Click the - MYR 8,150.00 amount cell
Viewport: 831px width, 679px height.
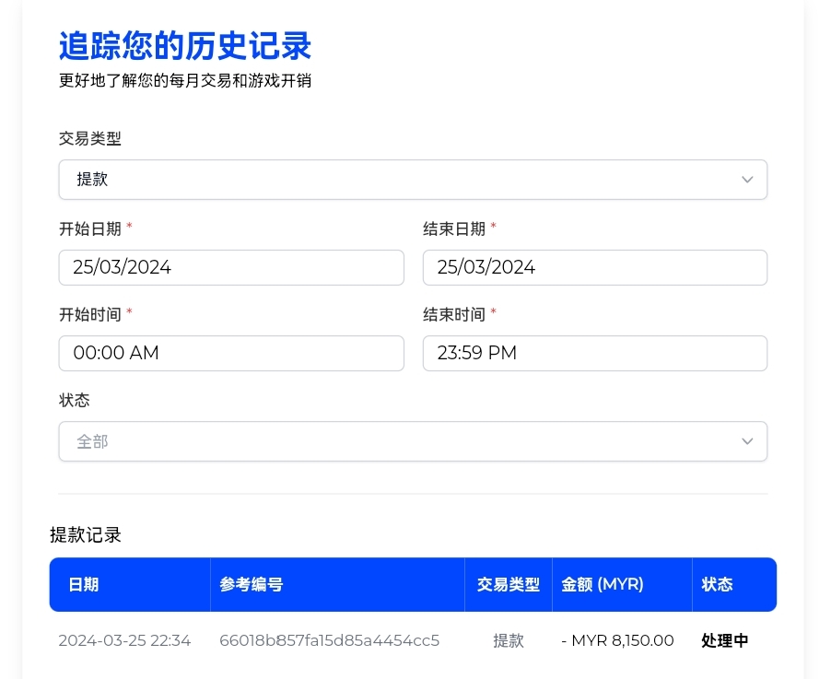(617, 640)
